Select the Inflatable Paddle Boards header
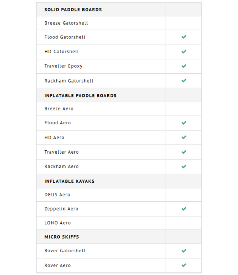 tap(80, 95)
